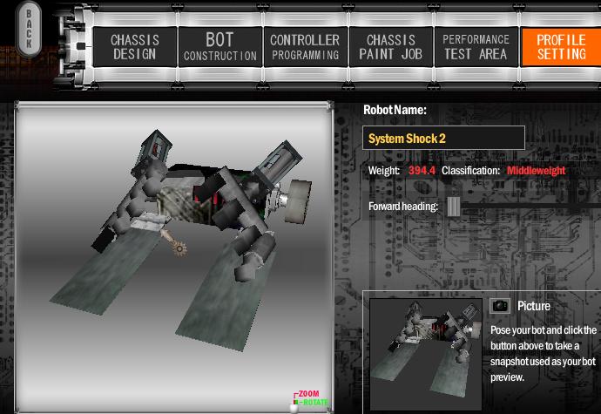Click the weight value 394.4
The width and height of the screenshot is (601, 414).
(x=422, y=170)
